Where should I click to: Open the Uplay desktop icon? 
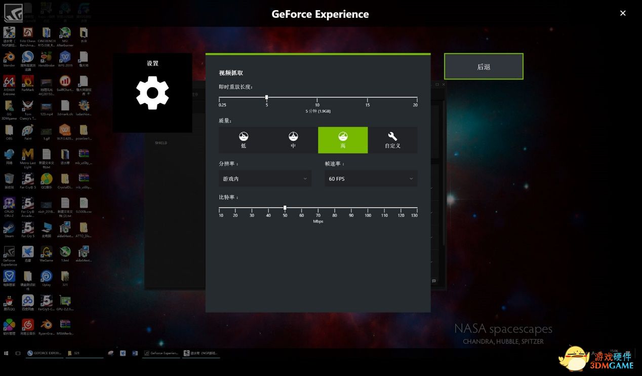tap(46, 278)
